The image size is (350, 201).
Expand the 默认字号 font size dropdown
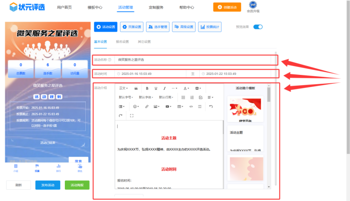[126, 97]
